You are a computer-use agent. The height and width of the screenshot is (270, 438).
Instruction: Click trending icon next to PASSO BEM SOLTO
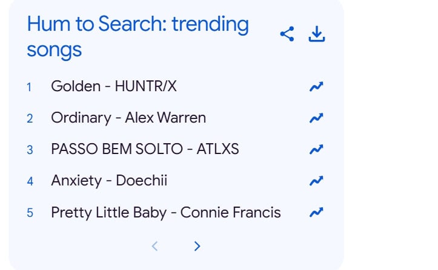(316, 149)
